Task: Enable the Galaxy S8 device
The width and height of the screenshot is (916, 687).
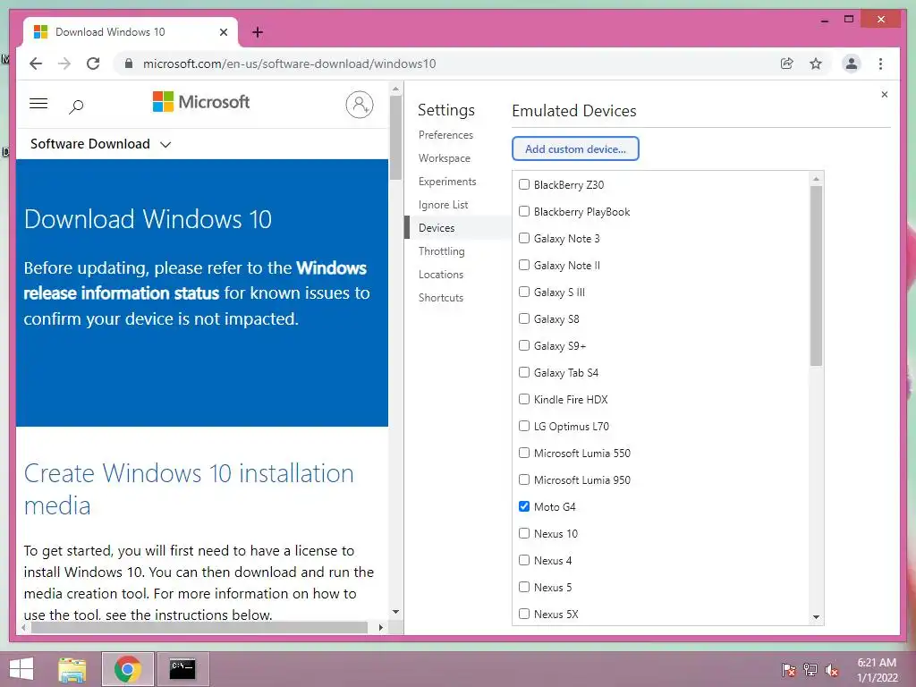Action: (x=524, y=319)
